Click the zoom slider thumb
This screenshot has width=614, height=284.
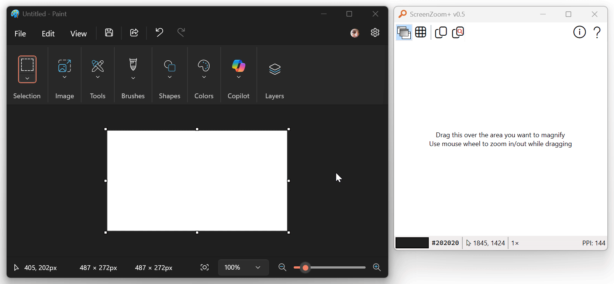(x=305, y=267)
